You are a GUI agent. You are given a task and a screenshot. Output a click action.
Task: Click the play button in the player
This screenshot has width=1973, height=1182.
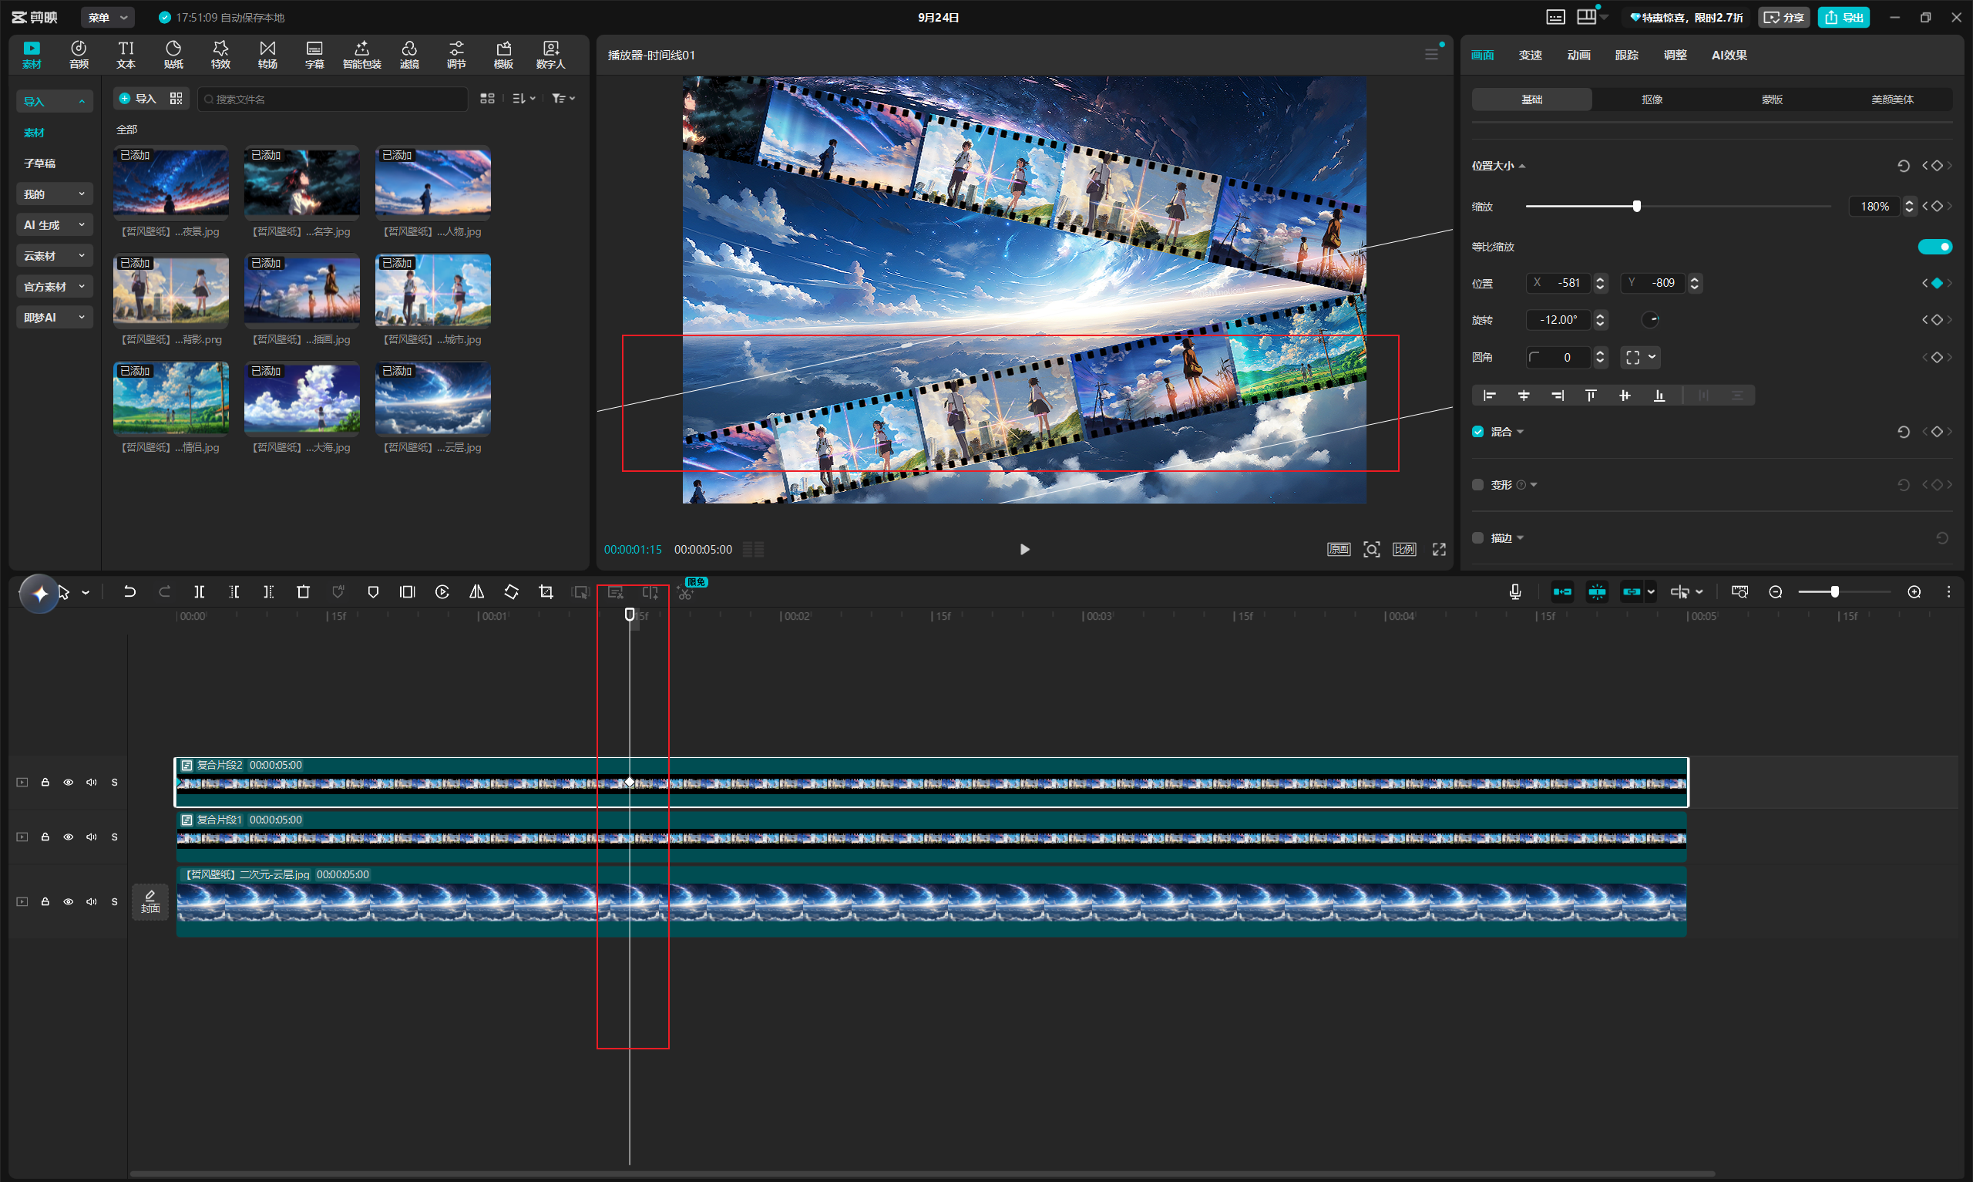click(1024, 550)
